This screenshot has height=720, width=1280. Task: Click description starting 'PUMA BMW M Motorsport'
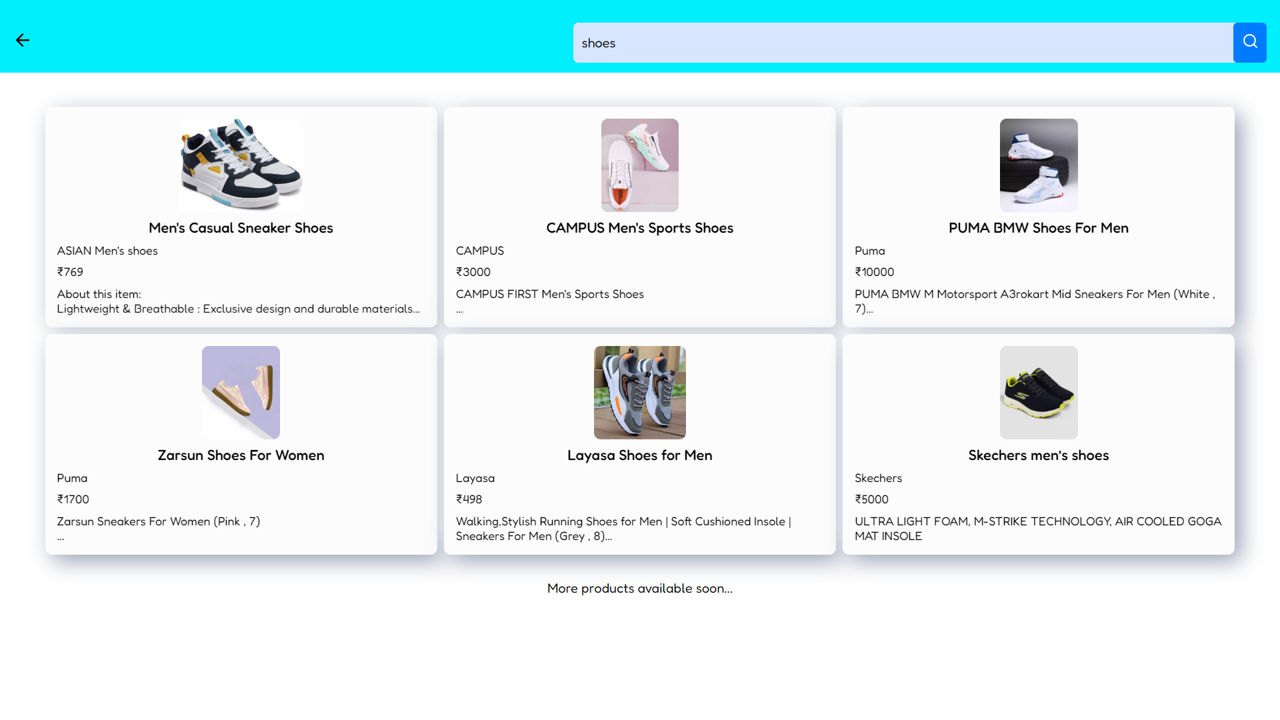point(1035,301)
